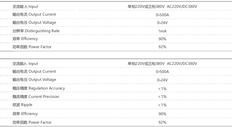Click Output Current label in first table
Viewport: 232px width, 127px height.
point(34,15)
